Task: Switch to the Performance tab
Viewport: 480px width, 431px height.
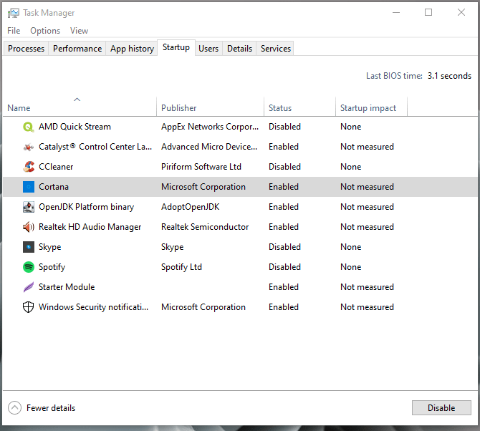Action: 77,49
